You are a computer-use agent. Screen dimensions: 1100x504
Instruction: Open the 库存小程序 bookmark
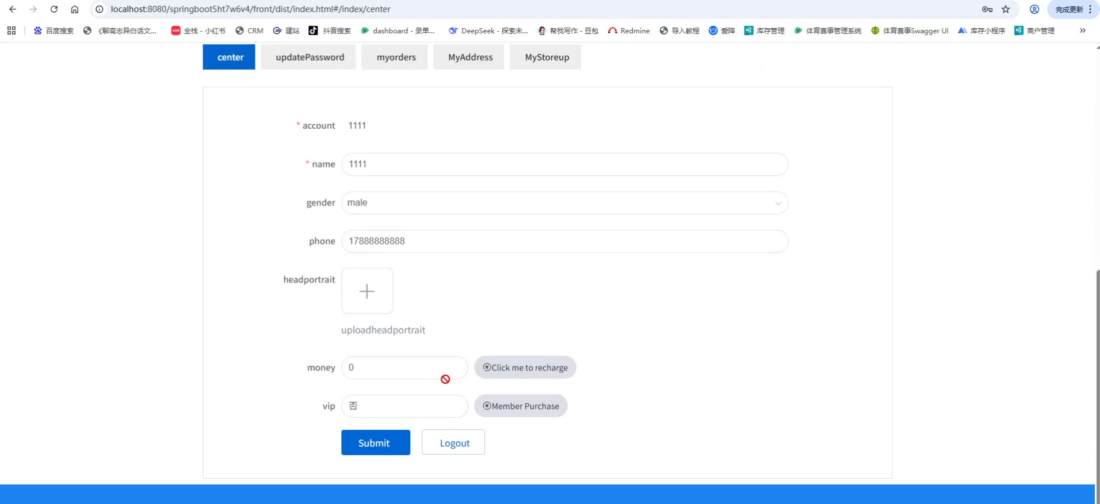[981, 30]
